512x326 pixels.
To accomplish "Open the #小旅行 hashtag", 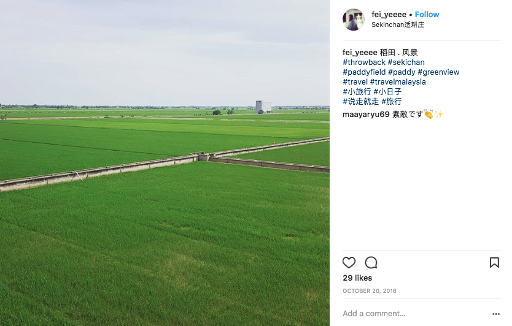I will pos(357,91).
